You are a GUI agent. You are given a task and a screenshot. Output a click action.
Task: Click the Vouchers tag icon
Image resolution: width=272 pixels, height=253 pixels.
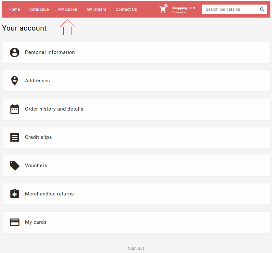15,166
